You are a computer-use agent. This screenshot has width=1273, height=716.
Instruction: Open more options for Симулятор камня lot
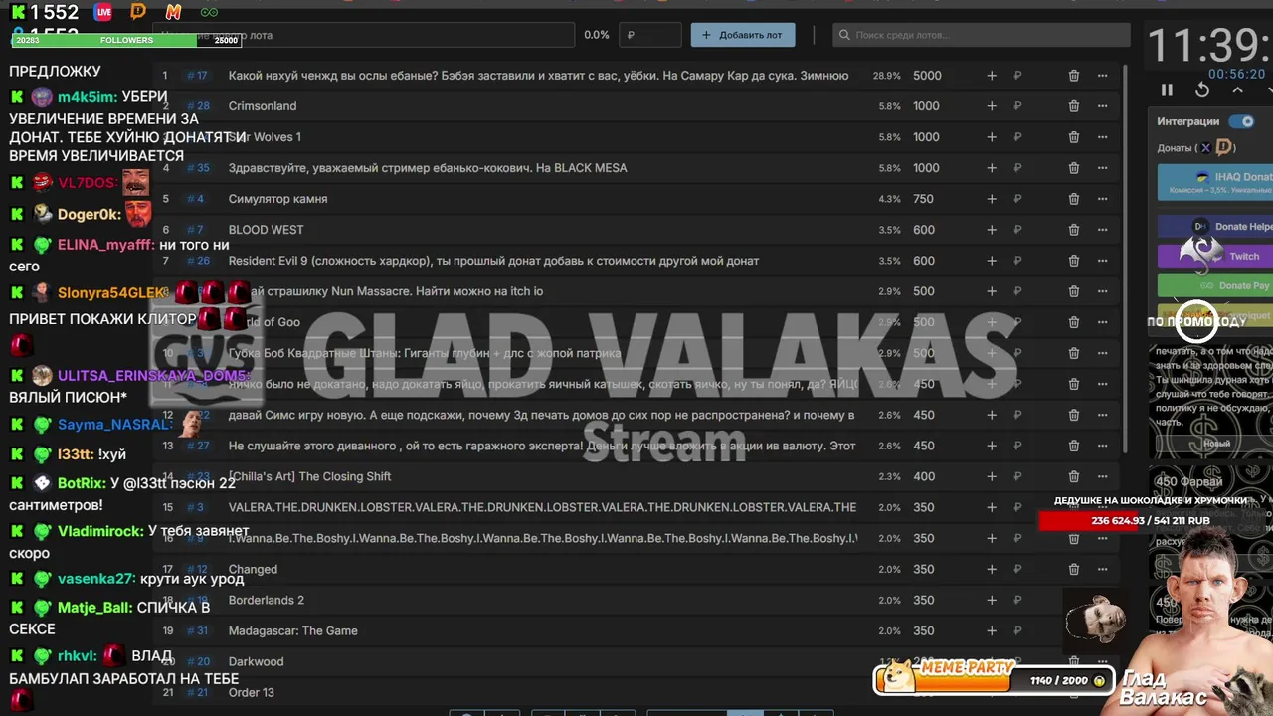click(x=1102, y=199)
